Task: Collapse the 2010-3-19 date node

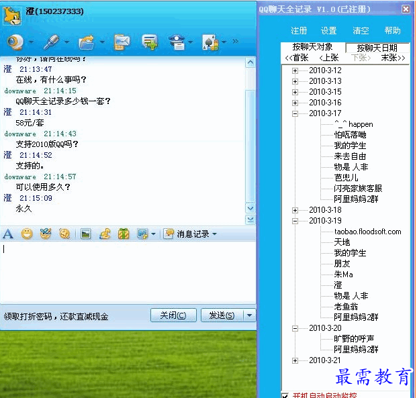Action: point(295,221)
